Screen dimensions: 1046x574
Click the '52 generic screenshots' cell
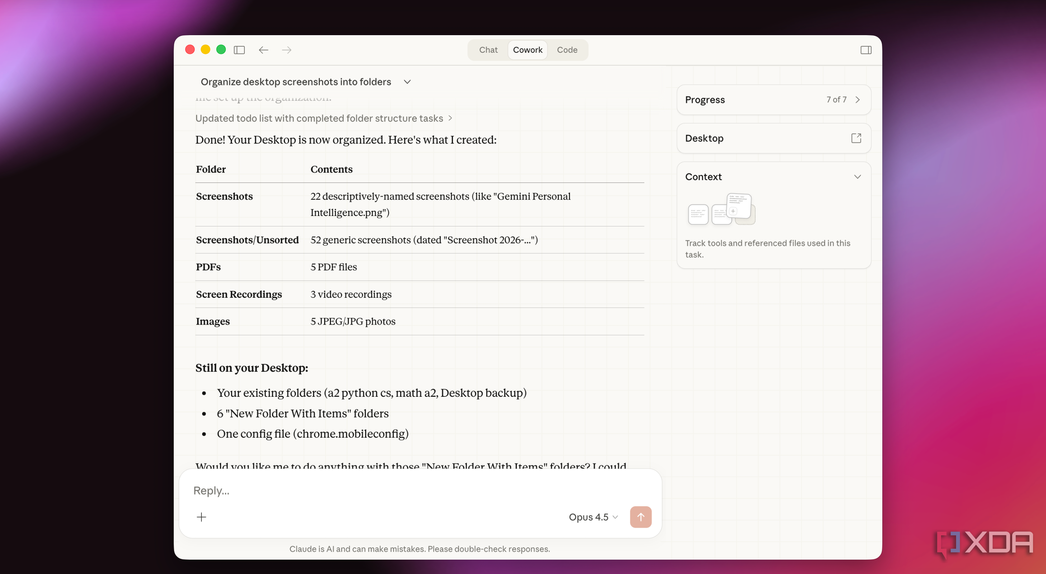coord(424,240)
